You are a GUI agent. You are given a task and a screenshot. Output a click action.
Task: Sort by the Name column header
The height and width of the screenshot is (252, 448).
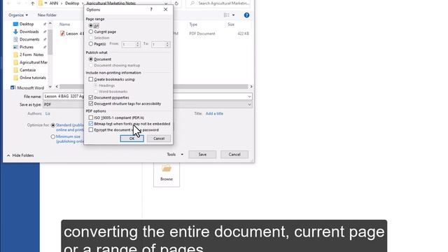(65, 24)
